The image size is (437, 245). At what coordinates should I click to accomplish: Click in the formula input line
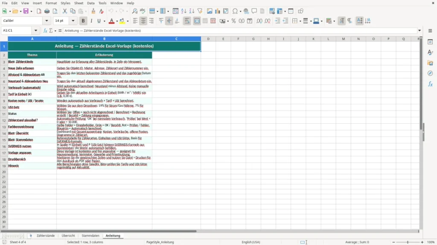(x=240, y=31)
